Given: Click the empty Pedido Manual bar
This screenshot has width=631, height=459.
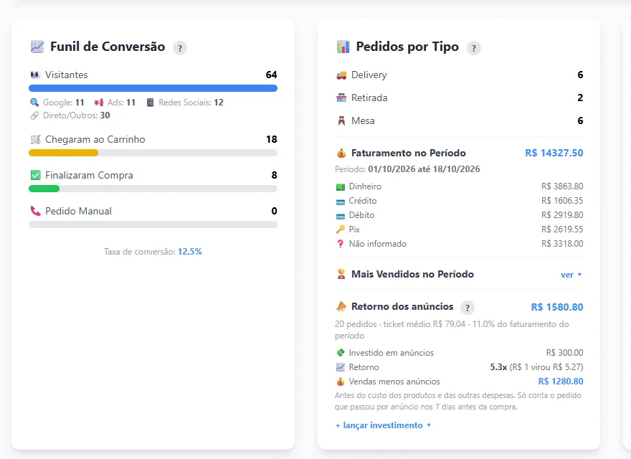Looking at the screenshot, I should click(x=153, y=224).
